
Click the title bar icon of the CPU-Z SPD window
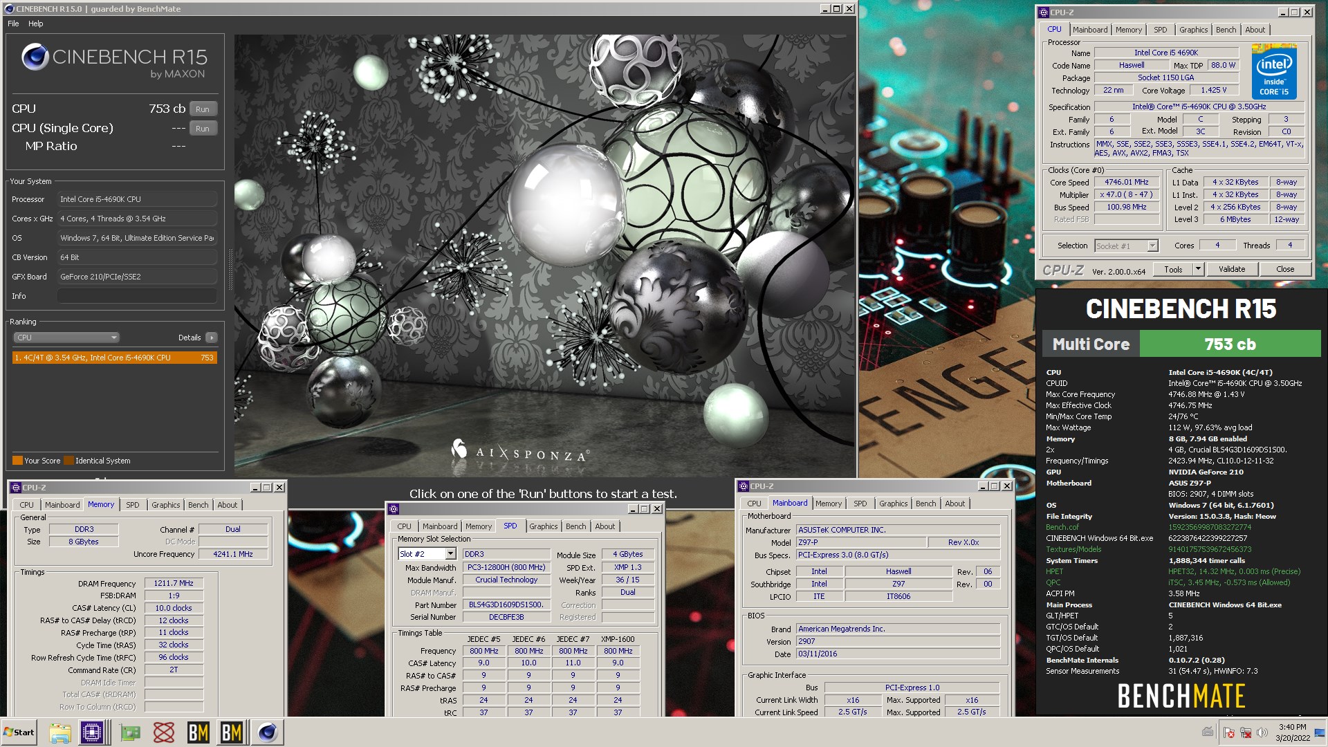pos(394,509)
